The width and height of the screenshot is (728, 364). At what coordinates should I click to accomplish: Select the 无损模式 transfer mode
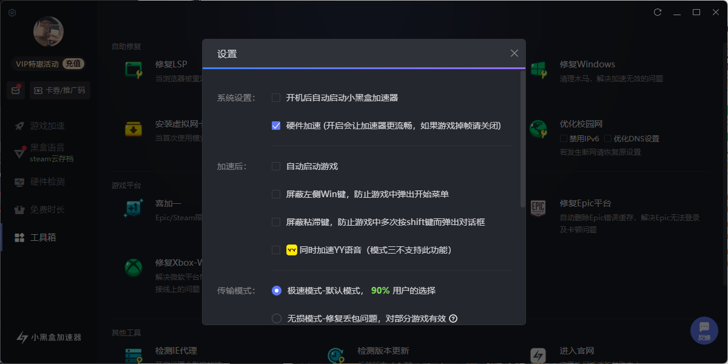click(276, 318)
